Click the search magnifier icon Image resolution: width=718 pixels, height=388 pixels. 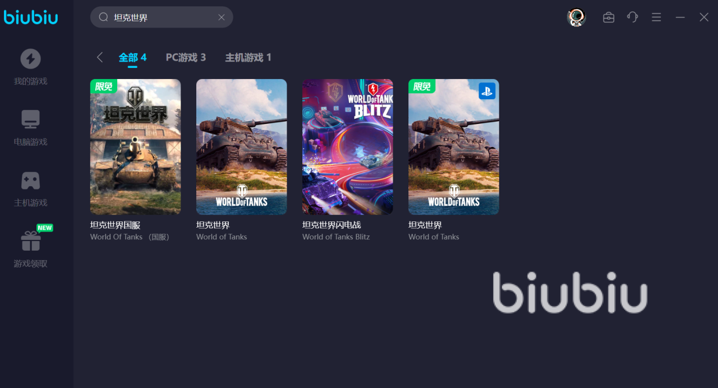point(103,17)
